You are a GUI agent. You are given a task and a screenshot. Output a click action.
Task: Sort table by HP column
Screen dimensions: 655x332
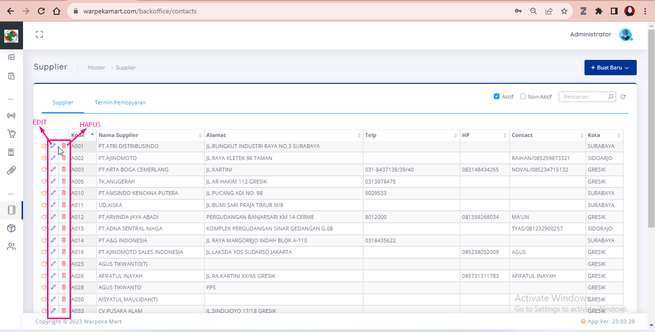pyautogui.click(x=485, y=135)
